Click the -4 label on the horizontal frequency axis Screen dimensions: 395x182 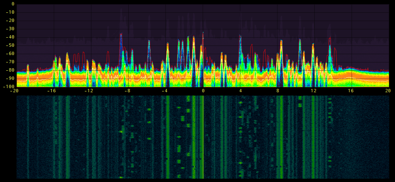pos(165,91)
